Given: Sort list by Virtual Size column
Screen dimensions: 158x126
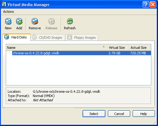Looking at the screenshot, I should coord(118,48).
